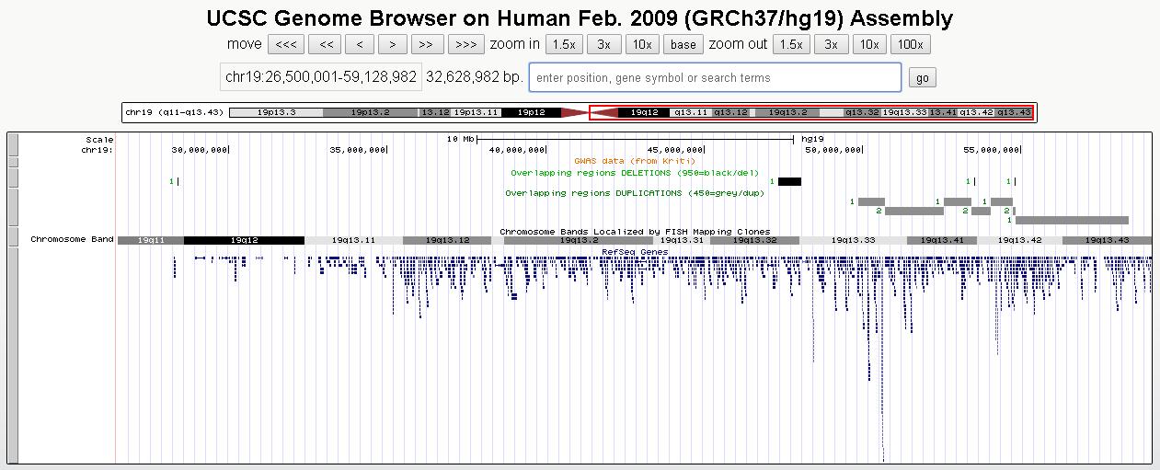Click the move far left '<<<' button
Image resolution: width=1160 pixels, height=470 pixels.
coord(286,44)
